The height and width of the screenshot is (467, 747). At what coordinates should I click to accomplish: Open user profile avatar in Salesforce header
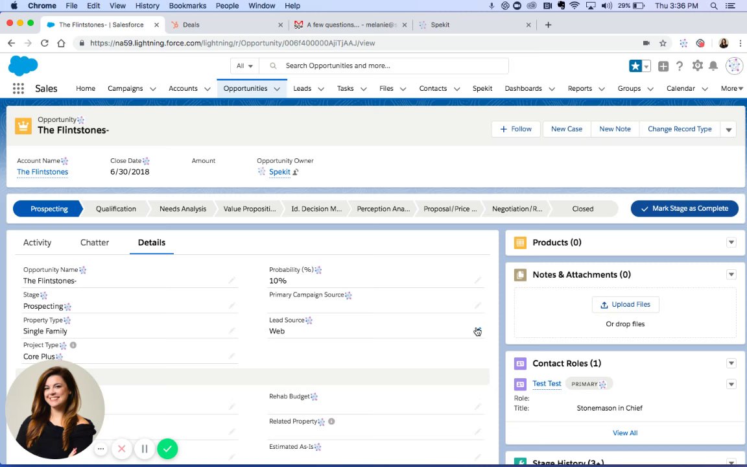pyautogui.click(x=734, y=66)
